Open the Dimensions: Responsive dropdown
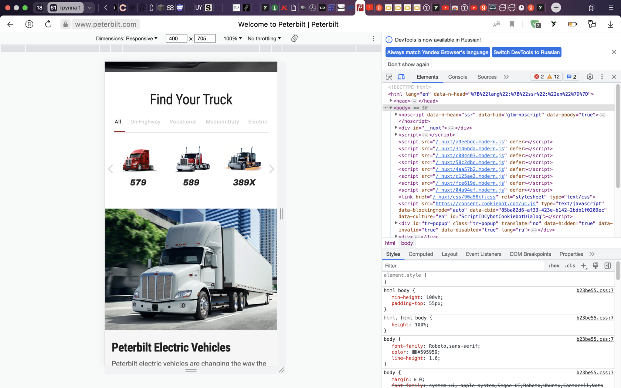Image resolution: width=621 pixels, height=388 pixels. pos(126,38)
